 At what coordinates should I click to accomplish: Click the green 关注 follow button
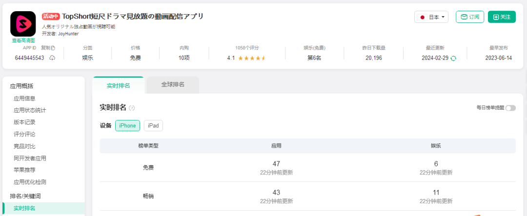(x=502, y=17)
